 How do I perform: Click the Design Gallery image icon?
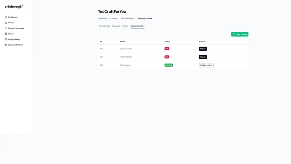coord(6,39)
